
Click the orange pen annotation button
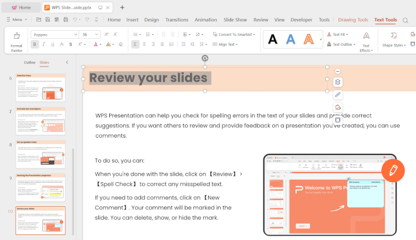393,171
